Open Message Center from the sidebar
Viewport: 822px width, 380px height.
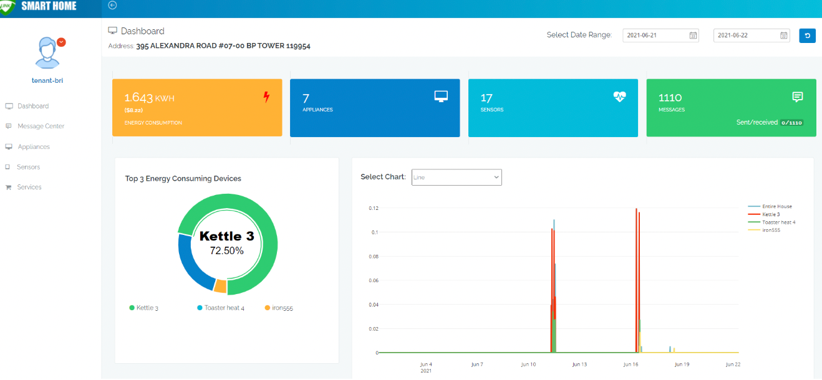[41, 126]
